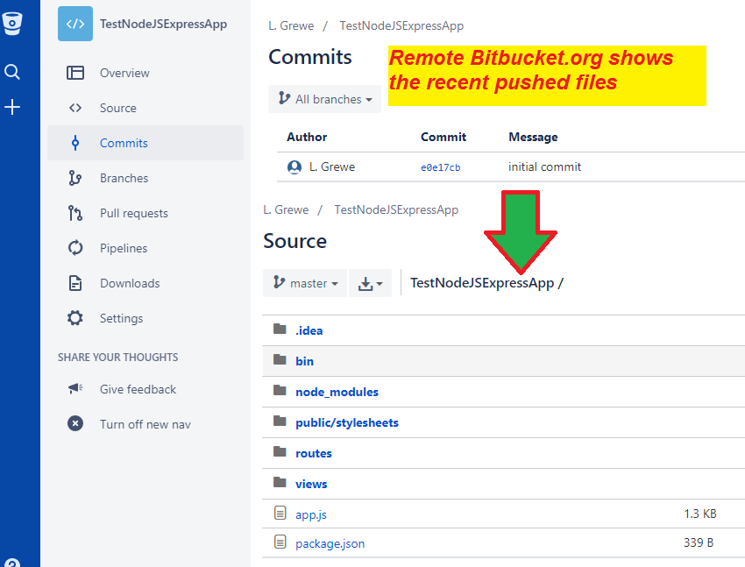Image resolution: width=745 pixels, height=567 pixels.
Task: Open Source in sidebar navigation
Action: click(x=118, y=108)
